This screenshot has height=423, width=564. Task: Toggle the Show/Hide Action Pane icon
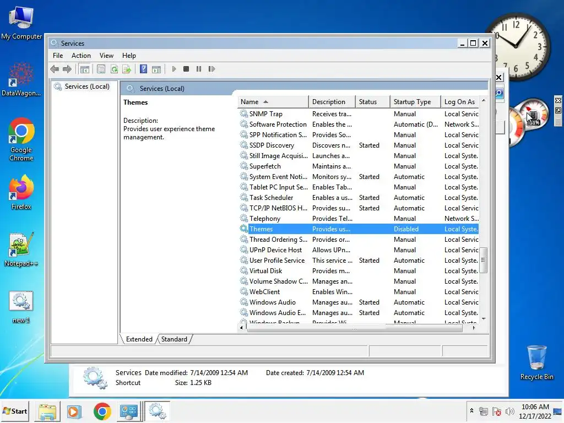pos(156,69)
